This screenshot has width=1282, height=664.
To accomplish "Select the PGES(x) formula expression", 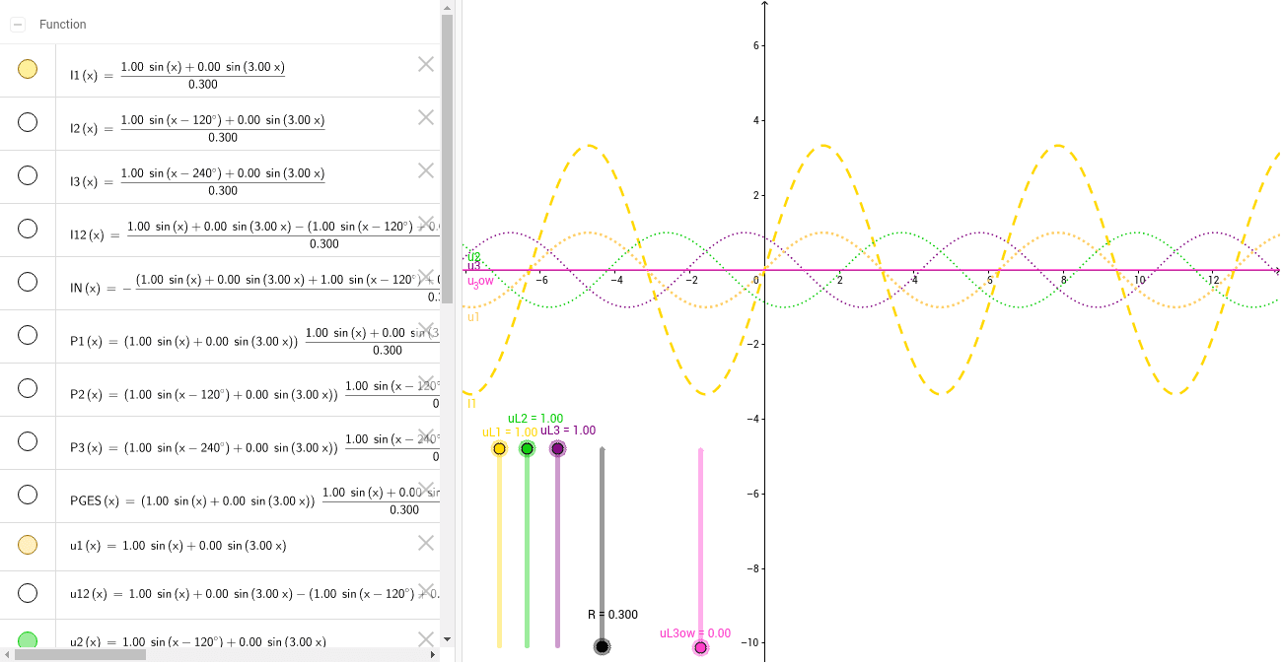I will [x=254, y=500].
